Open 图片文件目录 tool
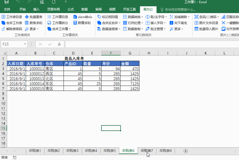This screenshot has height=160, width=239. [x=206, y=23]
